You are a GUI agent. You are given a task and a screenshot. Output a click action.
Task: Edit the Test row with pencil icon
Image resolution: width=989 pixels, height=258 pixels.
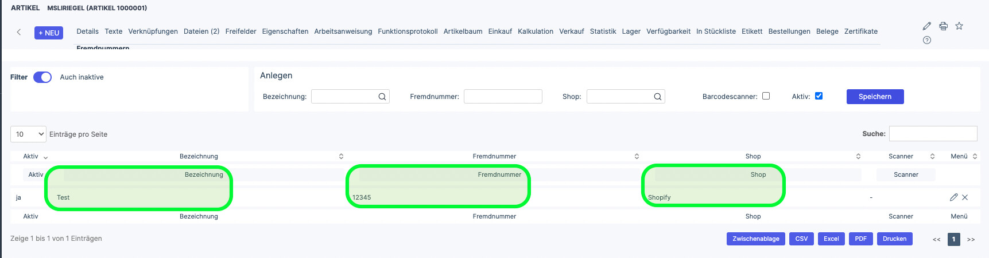pos(953,197)
